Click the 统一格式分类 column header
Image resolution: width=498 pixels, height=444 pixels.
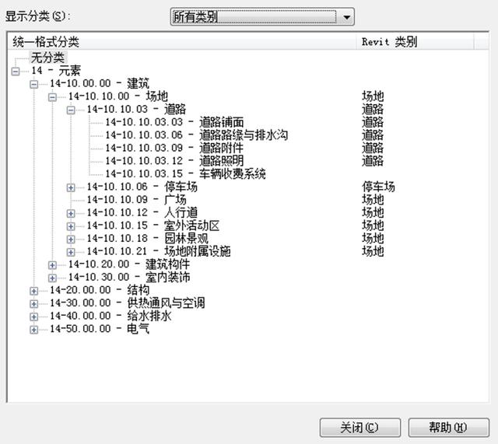coord(182,41)
